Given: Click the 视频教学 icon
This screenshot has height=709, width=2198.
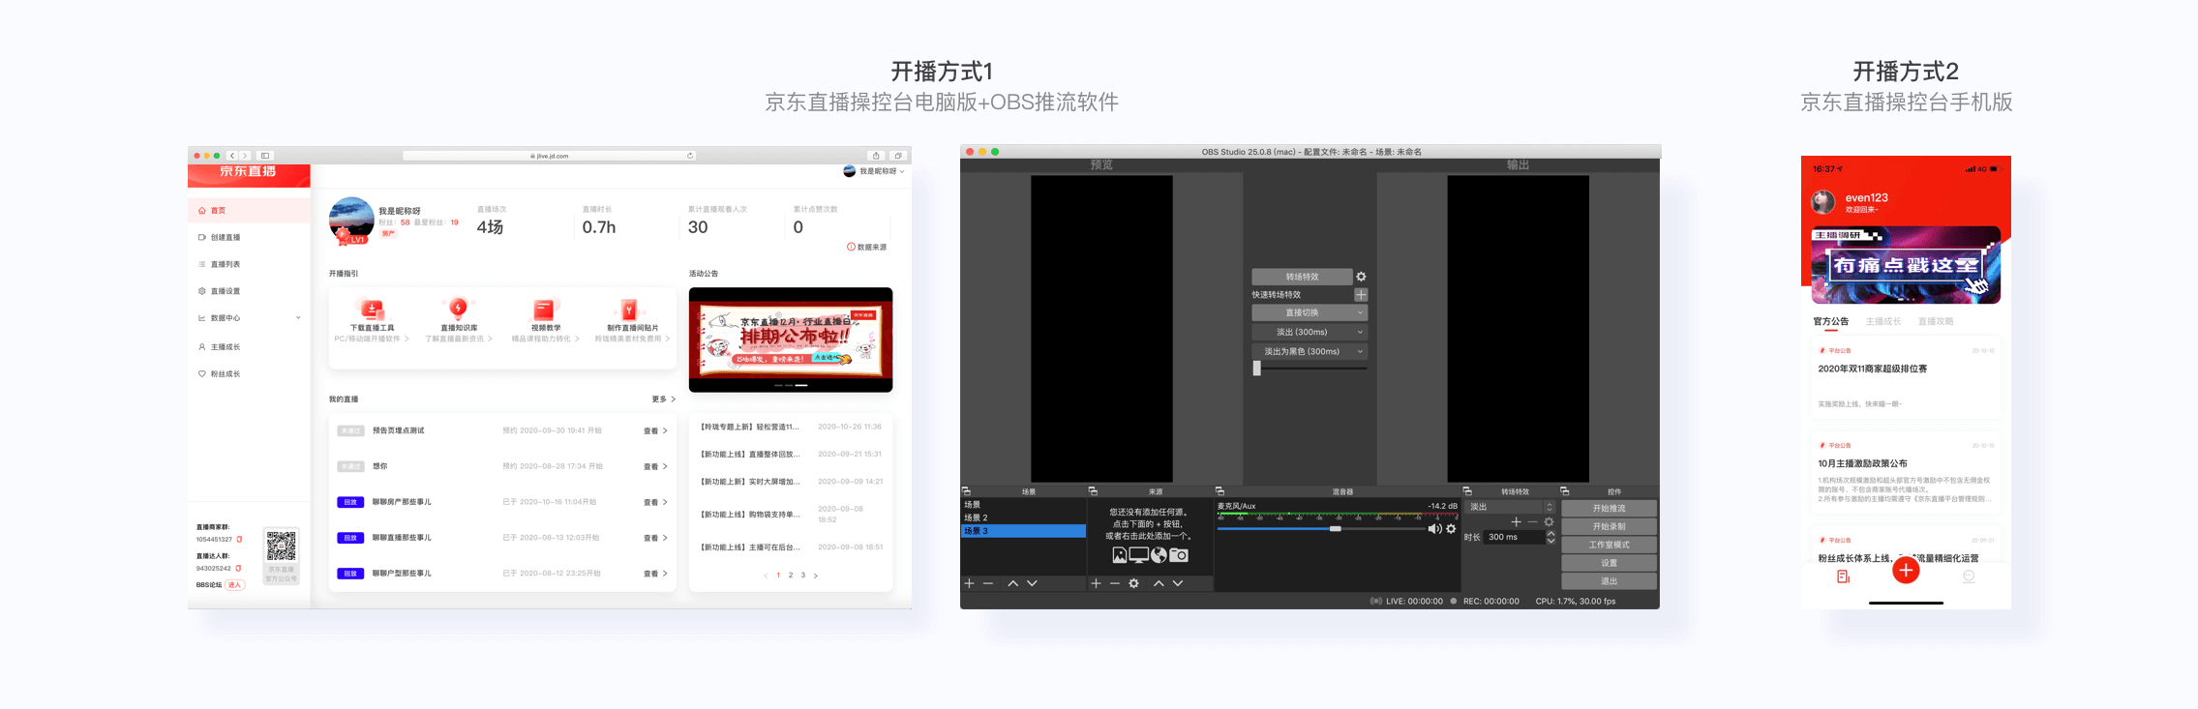Looking at the screenshot, I should 545,309.
